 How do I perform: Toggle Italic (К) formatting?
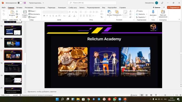click(47, 16)
